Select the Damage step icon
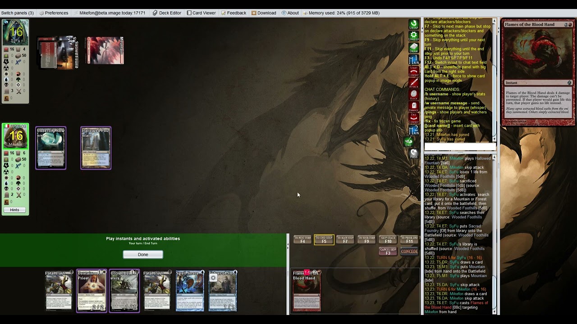 [413, 107]
